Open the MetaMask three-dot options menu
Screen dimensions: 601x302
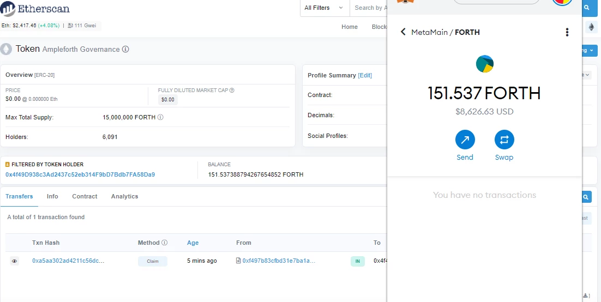pyautogui.click(x=567, y=32)
